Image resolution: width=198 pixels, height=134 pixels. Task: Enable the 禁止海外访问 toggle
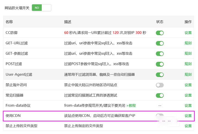160,85
